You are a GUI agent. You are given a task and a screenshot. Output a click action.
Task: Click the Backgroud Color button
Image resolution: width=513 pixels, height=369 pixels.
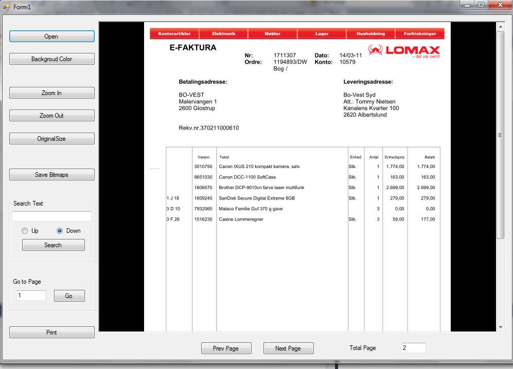click(52, 59)
